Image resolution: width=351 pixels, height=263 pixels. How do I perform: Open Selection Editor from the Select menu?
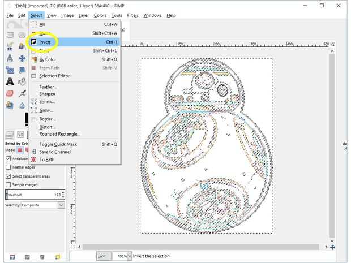(75, 76)
